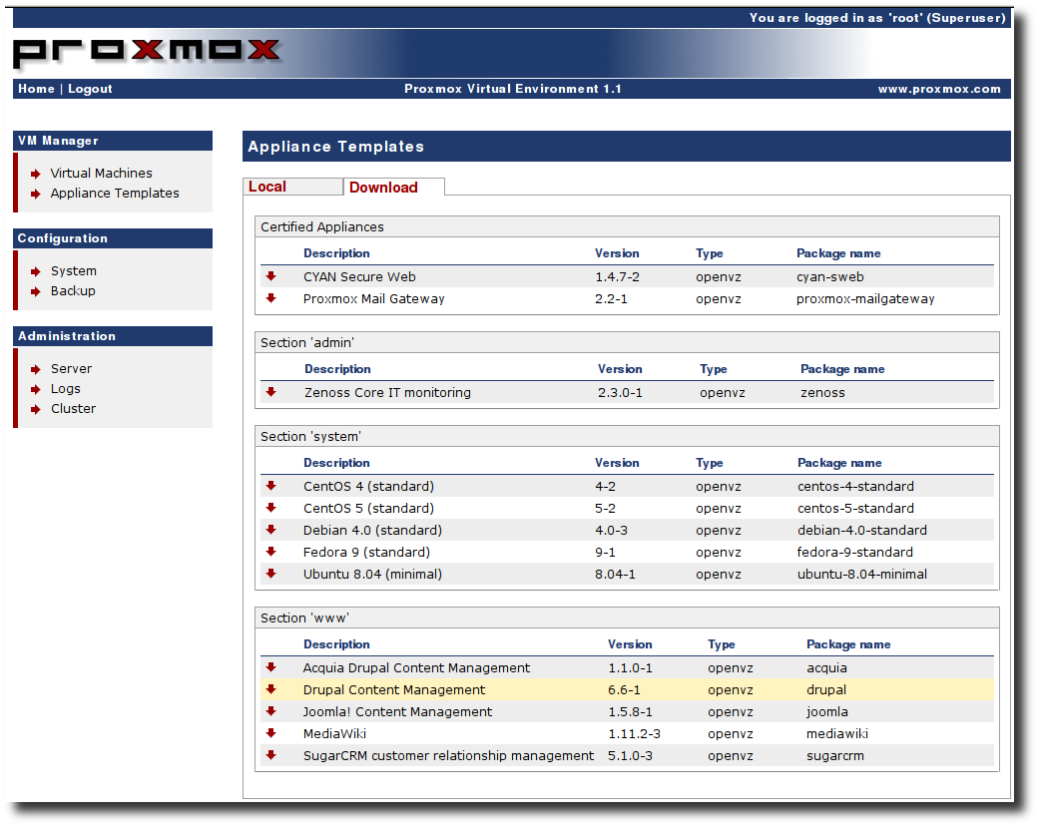Image resolution: width=1039 pixels, height=827 pixels.
Task: Select the CentOS 4 (standard) description
Action: point(368,487)
